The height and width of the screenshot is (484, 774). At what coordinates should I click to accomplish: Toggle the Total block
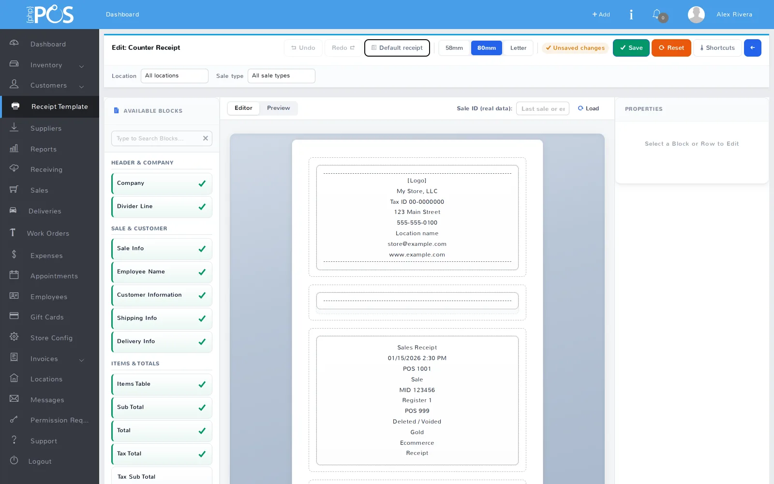[162, 431]
